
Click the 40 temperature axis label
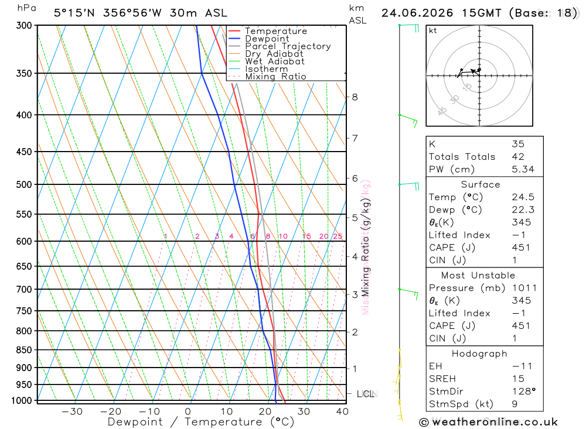coord(342,411)
